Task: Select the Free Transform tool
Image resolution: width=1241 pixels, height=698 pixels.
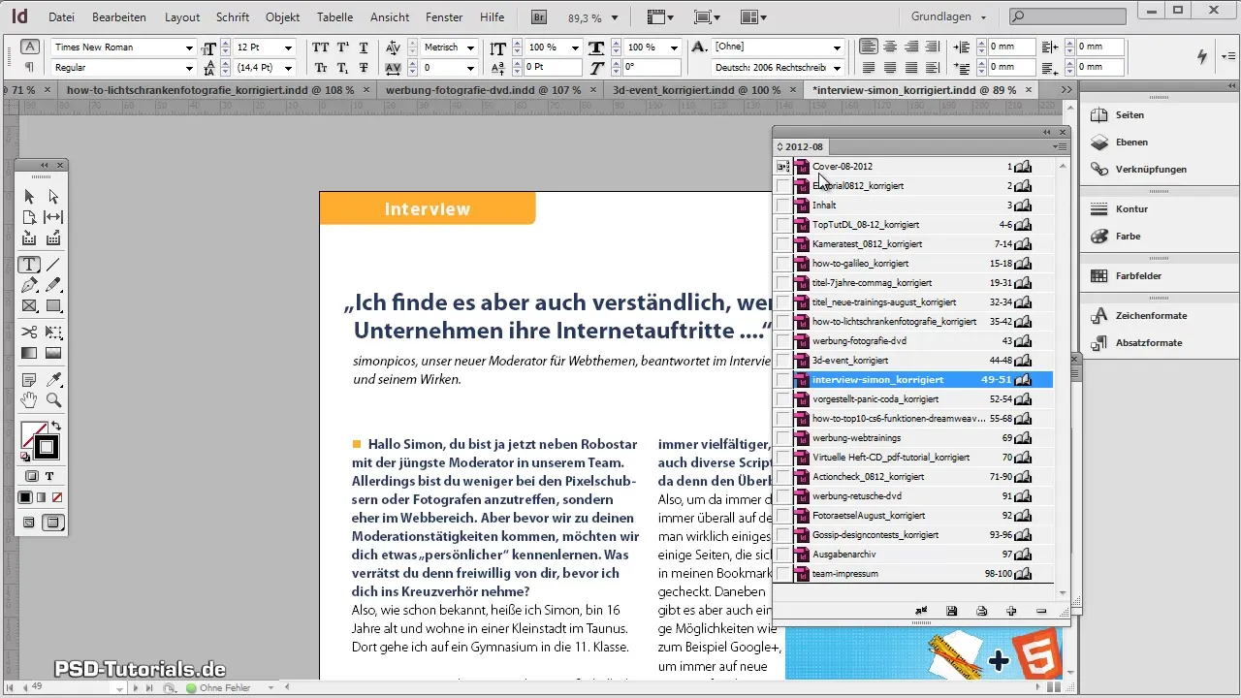Action: (x=53, y=333)
